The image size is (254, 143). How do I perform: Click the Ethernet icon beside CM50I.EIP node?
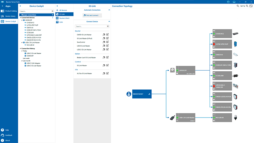pos(173,70)
